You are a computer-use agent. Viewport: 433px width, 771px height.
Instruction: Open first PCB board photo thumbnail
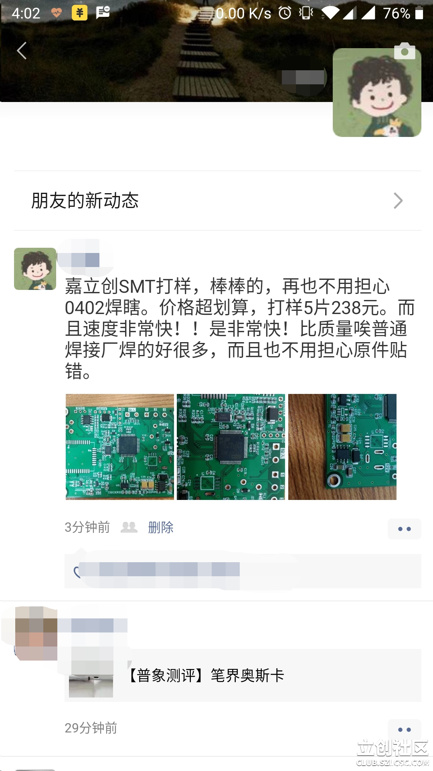pyautogui.click(x=119, y=447)
